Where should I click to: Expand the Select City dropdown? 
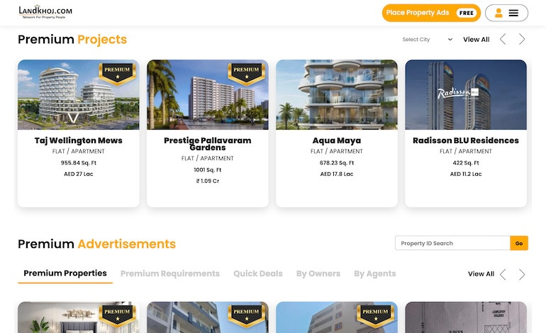[x=428, y=40]
